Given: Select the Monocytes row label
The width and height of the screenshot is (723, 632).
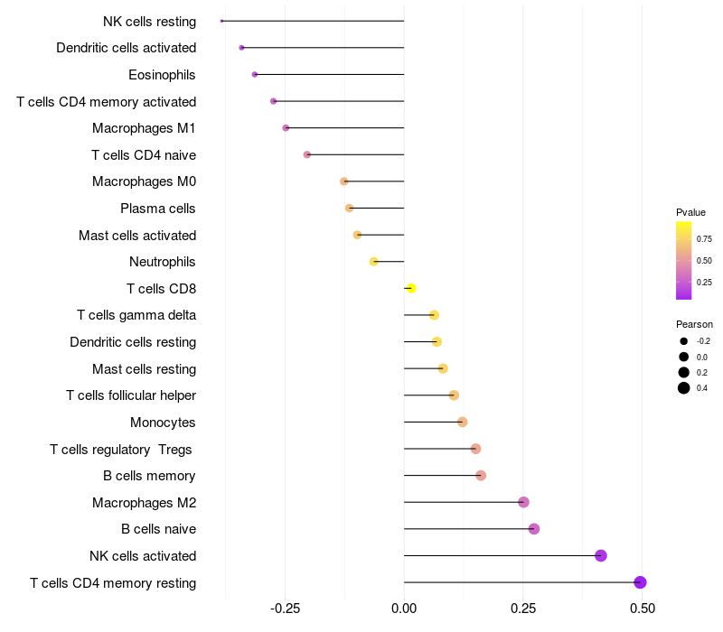Looking at the screenshot, I should coord(163,423).
